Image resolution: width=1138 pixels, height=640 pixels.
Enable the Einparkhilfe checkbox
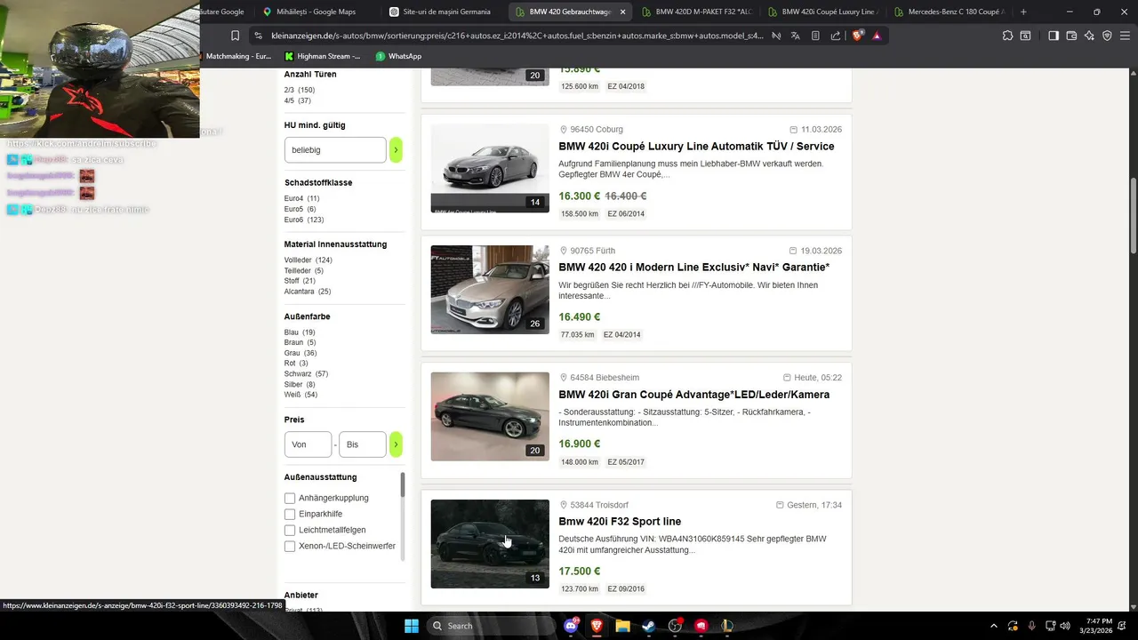tap(290, 514)
